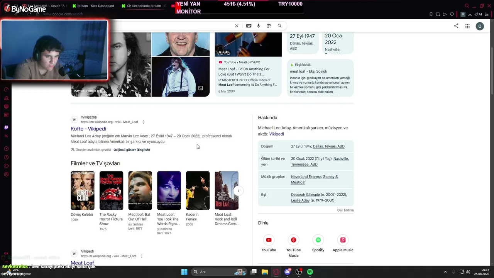Open the Downloads icon in browser toolbar
Image resolution: width=494 pixels, height=278 pixels.
pyautogui.click(x=470, y=14)
